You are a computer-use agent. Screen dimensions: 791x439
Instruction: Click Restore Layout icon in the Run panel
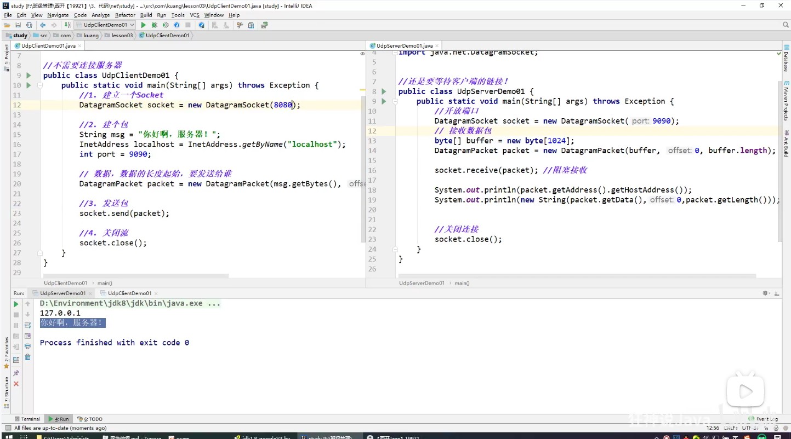click(x=16, y=359)
